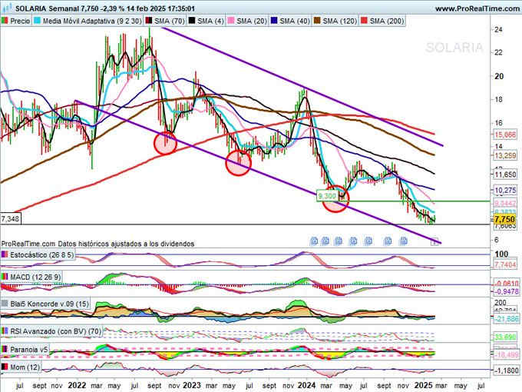Click the 2025 year marker on time axis

pyautogui.click(x=422, y=385)
